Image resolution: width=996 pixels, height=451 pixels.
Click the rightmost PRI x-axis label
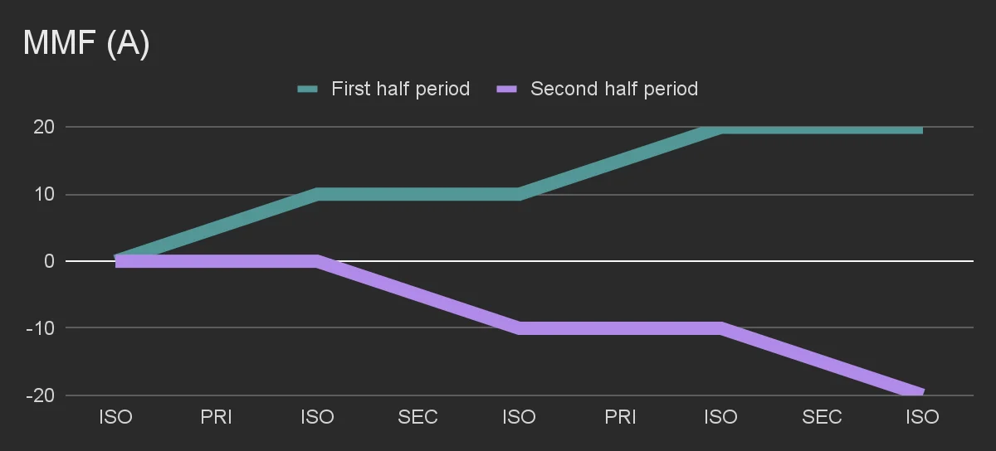(620, 417)
